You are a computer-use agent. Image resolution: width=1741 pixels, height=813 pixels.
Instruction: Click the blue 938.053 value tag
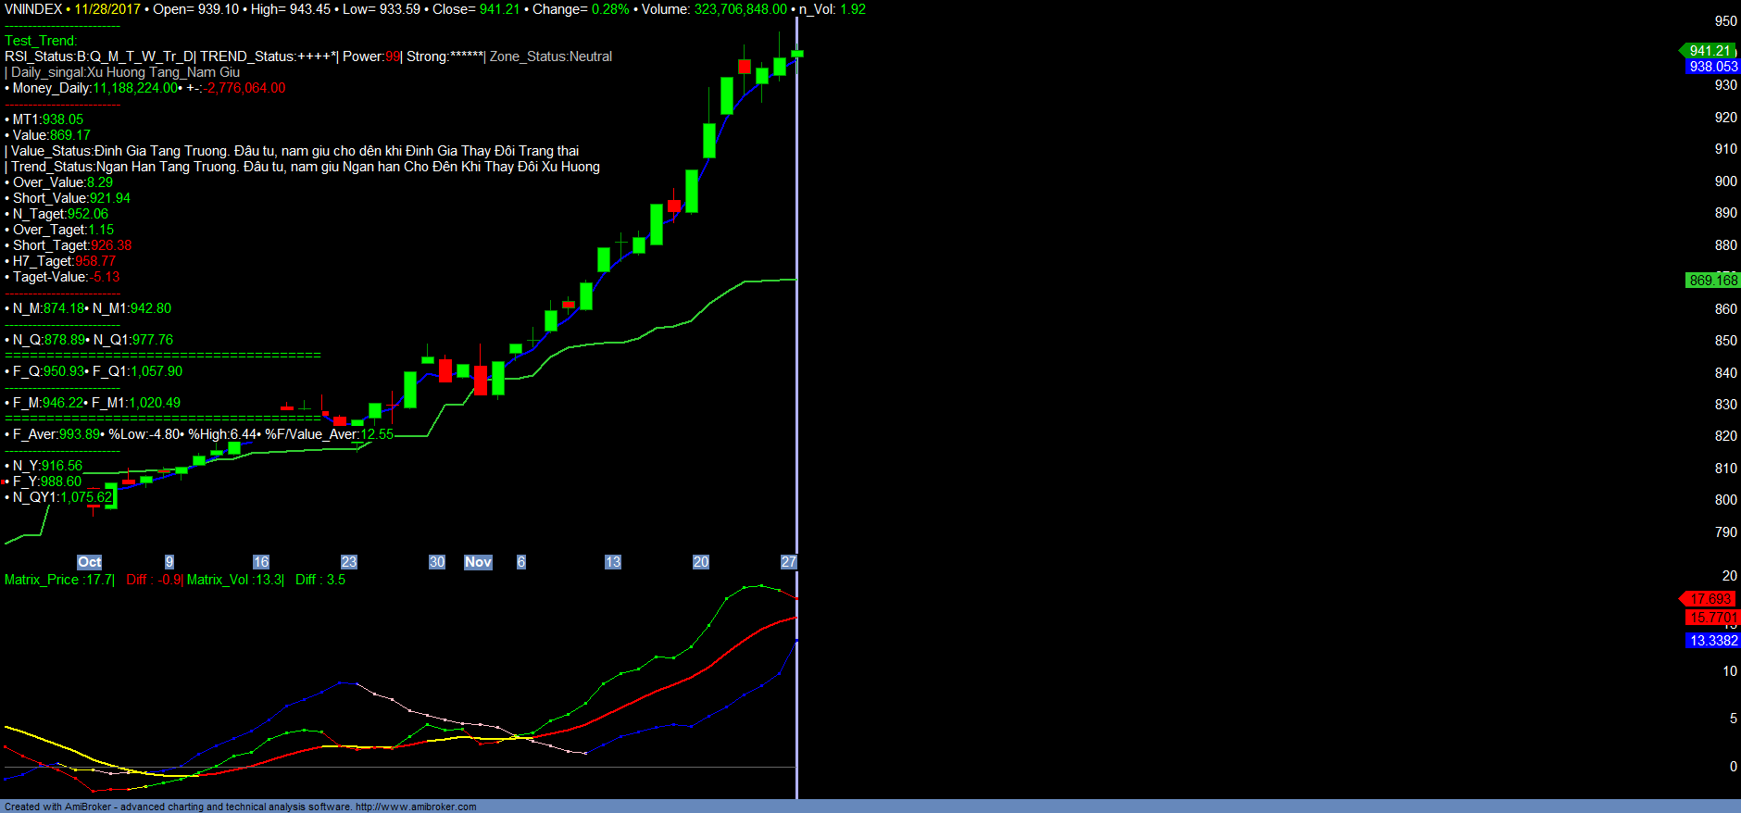(1712, 67)
